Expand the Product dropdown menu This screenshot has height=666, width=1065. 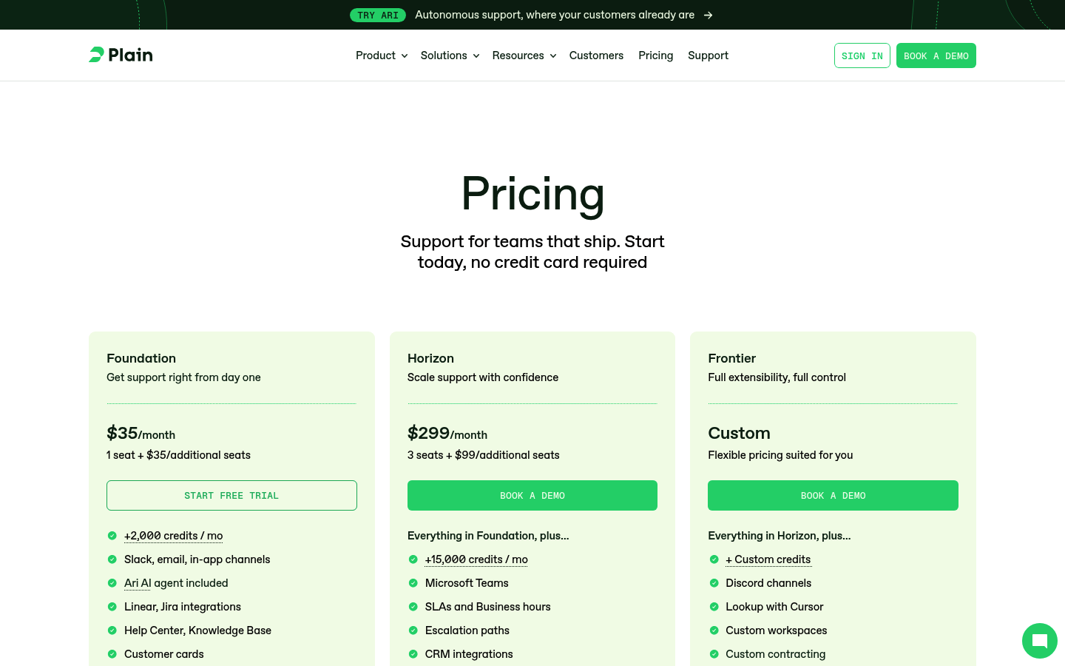click(382, 55)
